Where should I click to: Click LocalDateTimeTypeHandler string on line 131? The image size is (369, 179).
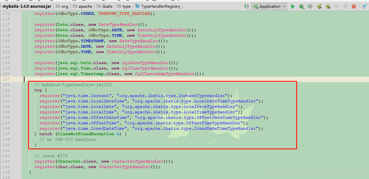195,101
